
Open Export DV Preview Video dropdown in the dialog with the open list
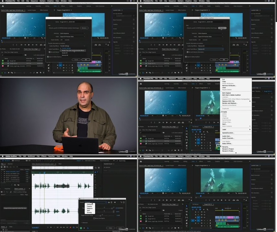[73, 37]
